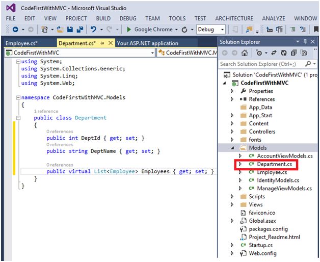
Task: Collapse the namespace code block
Action: [18, 97]
